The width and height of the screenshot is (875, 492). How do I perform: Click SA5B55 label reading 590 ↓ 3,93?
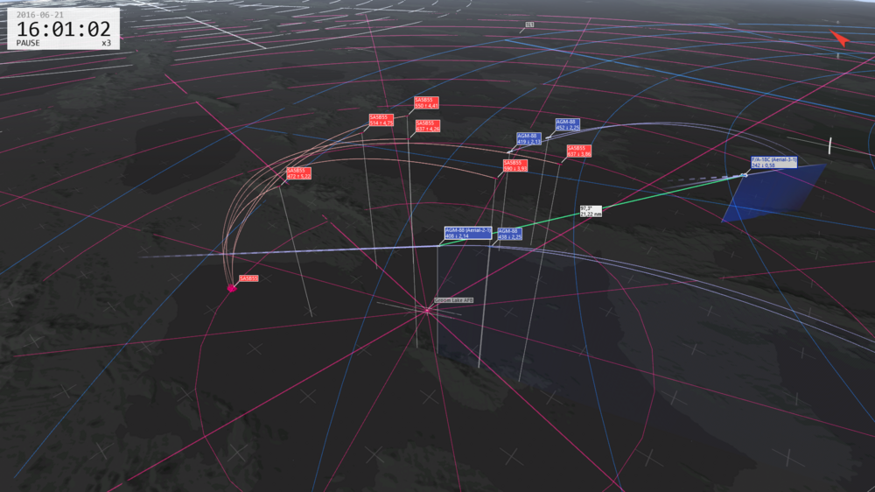coord(515,165)
